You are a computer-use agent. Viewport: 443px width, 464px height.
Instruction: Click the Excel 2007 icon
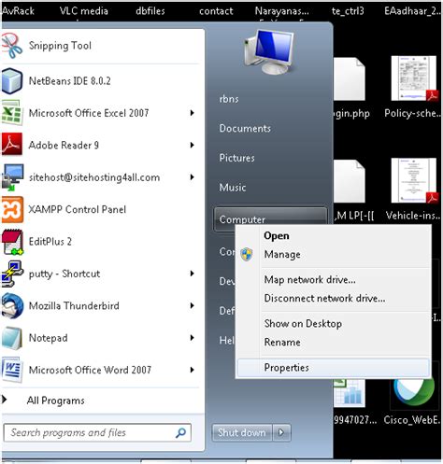pos(12,113)
